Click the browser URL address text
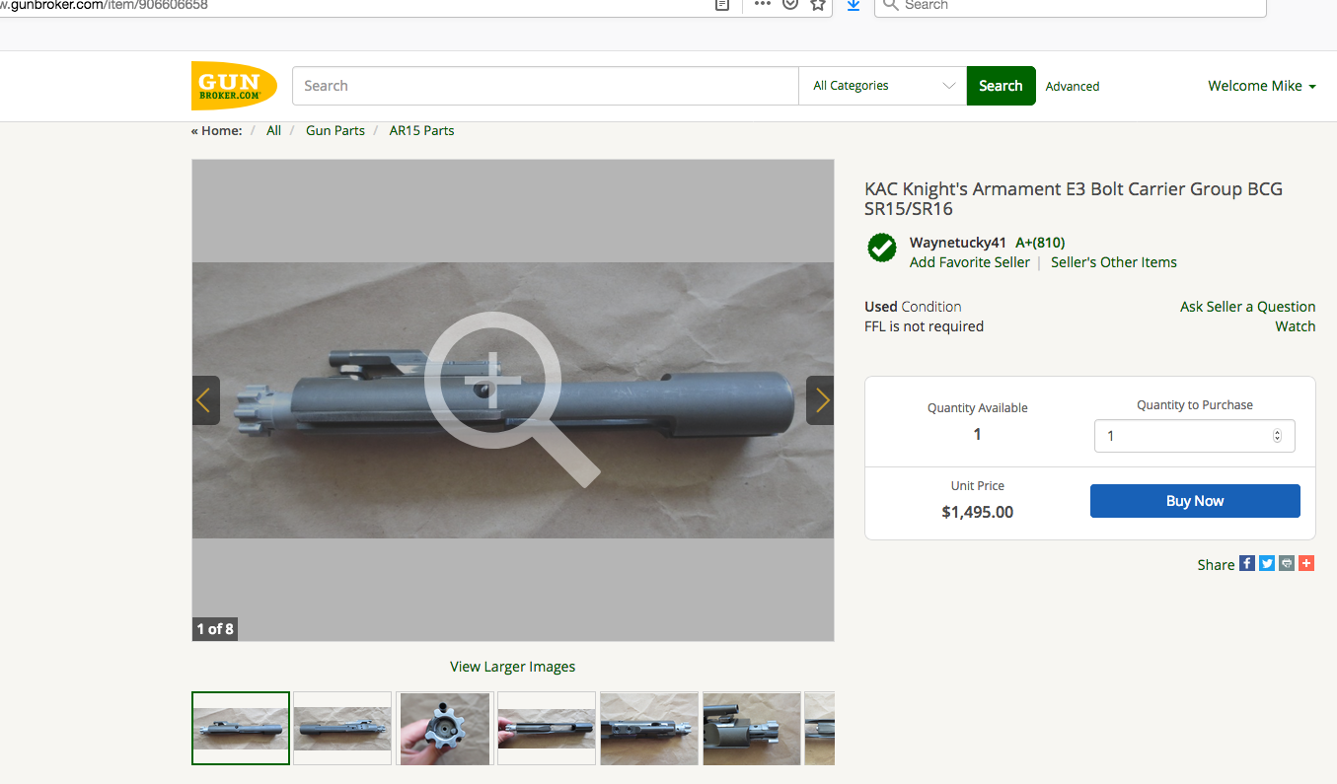The image size is (1337, 784). 104,5
